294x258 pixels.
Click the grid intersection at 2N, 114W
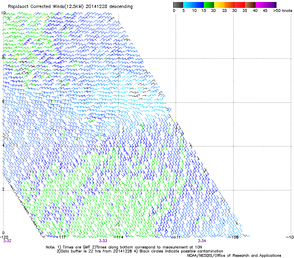[118, 191]
